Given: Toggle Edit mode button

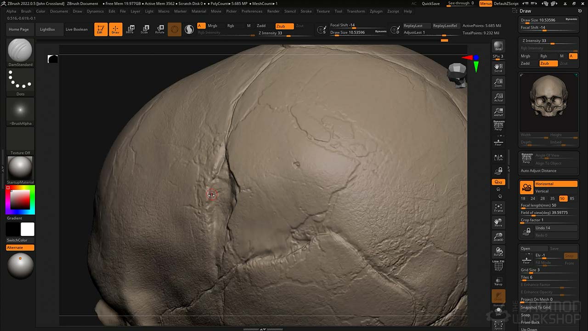Looking at the screenshot, I should (x=101, y=29).
